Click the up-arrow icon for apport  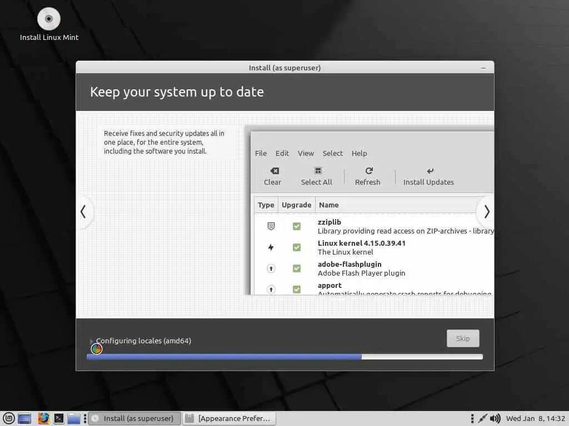271,290
